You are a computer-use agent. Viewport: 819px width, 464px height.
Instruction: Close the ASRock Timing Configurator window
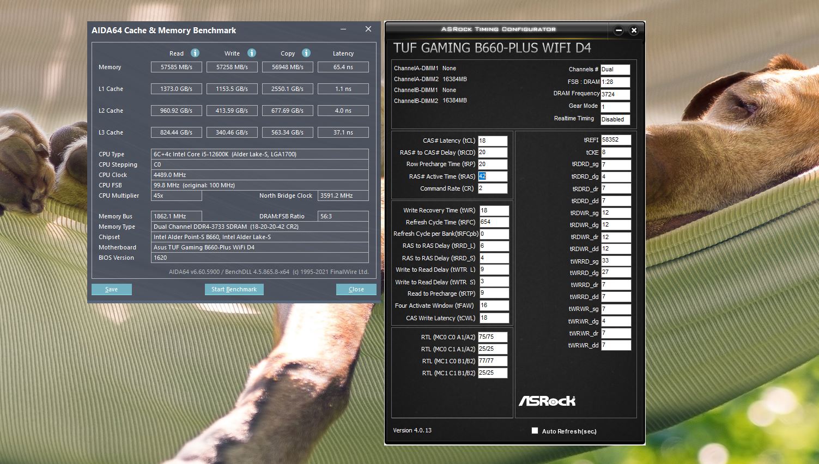pos(634,30)
